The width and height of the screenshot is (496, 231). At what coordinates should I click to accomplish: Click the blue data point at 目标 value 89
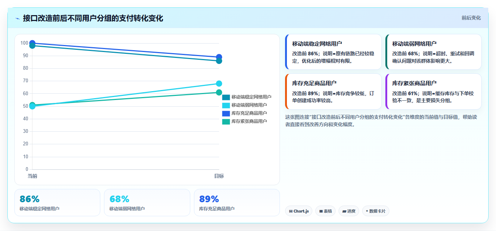pyautogui.click(x=219, y=57)
